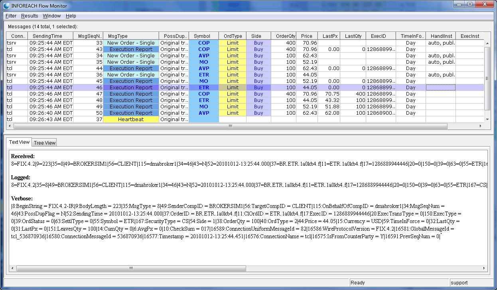
Task: Open the Filter menu
Action: tap(11, 16)
